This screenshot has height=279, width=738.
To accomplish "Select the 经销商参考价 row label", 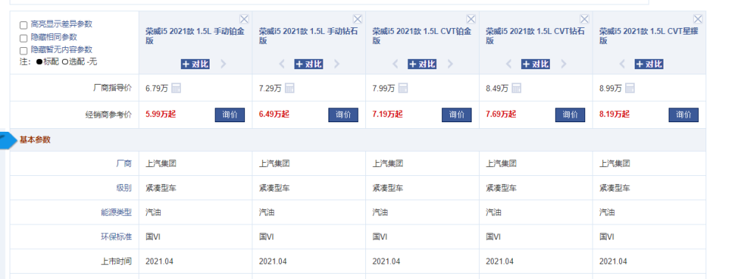I will [x=108, y=114].
